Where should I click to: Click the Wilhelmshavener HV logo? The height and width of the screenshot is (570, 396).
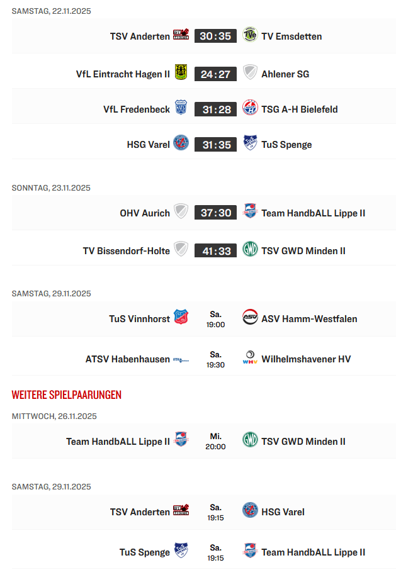pyautogui.click(x=250, y=359)
